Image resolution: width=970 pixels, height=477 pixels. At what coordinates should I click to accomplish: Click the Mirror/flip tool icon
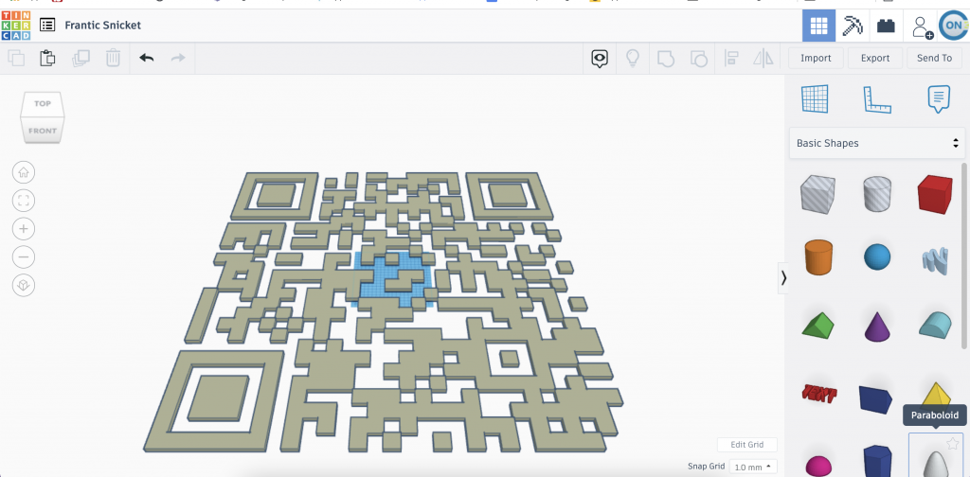(x=763, y=58)
